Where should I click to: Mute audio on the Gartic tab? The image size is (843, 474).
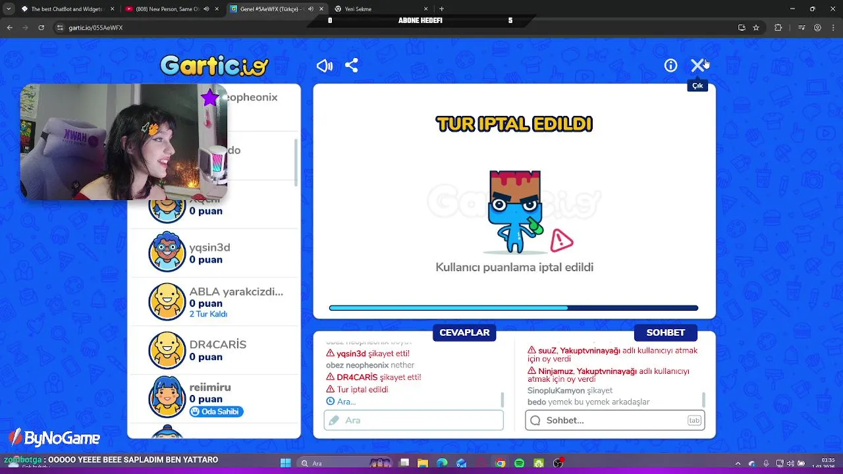[310, 9]
